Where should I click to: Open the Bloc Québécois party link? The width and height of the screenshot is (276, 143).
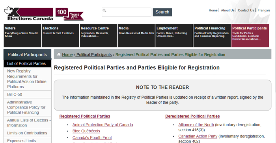(x=86, y=131)
